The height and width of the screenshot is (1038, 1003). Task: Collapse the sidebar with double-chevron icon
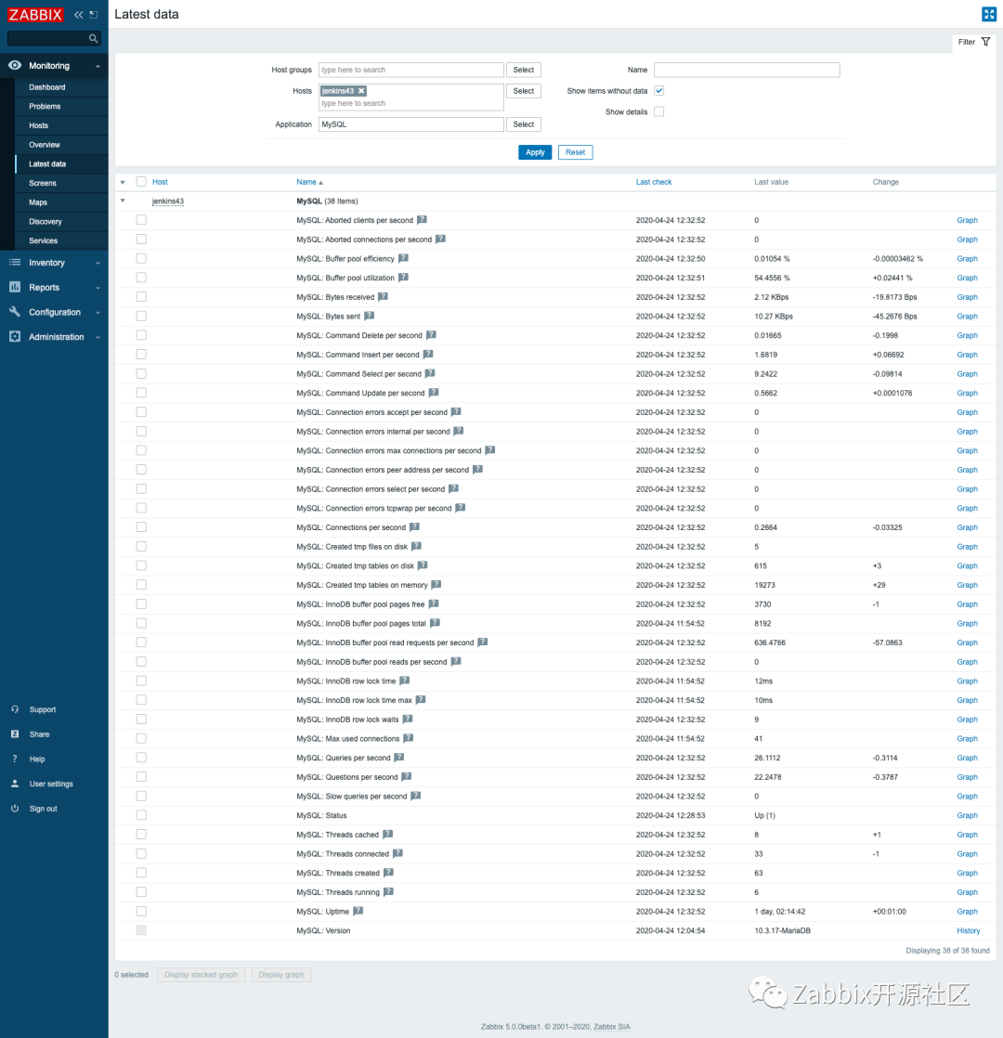click(x=79, y=15)
